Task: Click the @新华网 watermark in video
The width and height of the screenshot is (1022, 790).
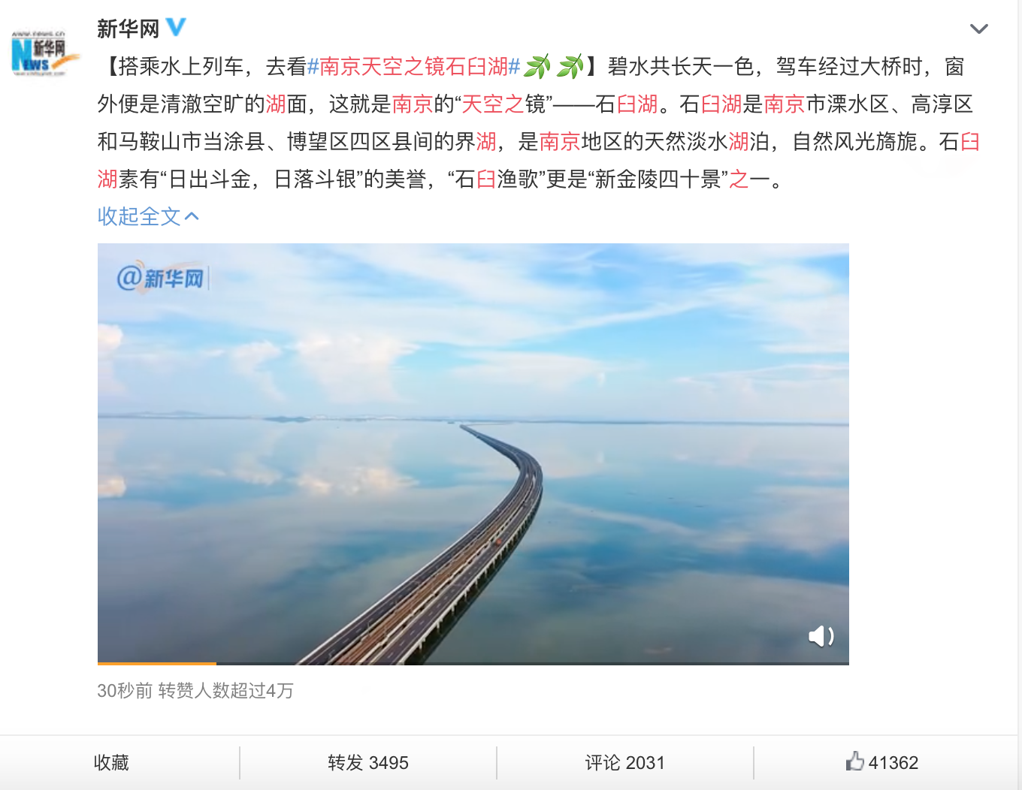Action: click(x=160, y=278)
